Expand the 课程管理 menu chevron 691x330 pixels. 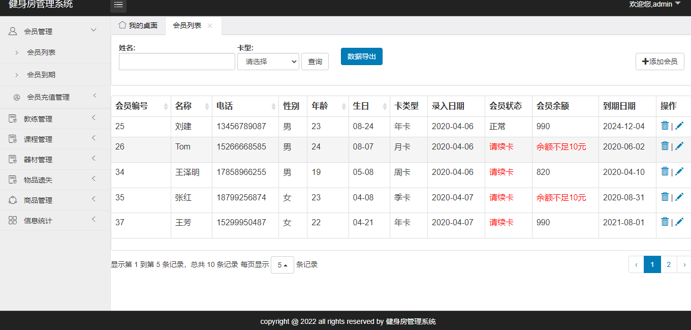(x=93, y=138)
